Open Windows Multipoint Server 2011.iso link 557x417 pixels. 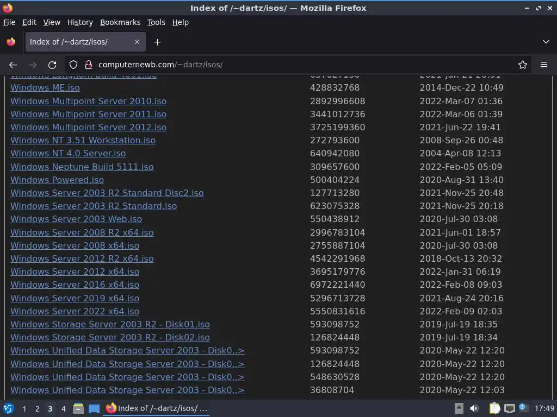pos(89,114)
